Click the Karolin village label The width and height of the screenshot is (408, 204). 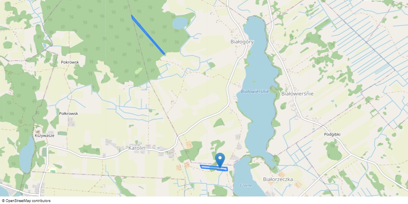(137, 148)
